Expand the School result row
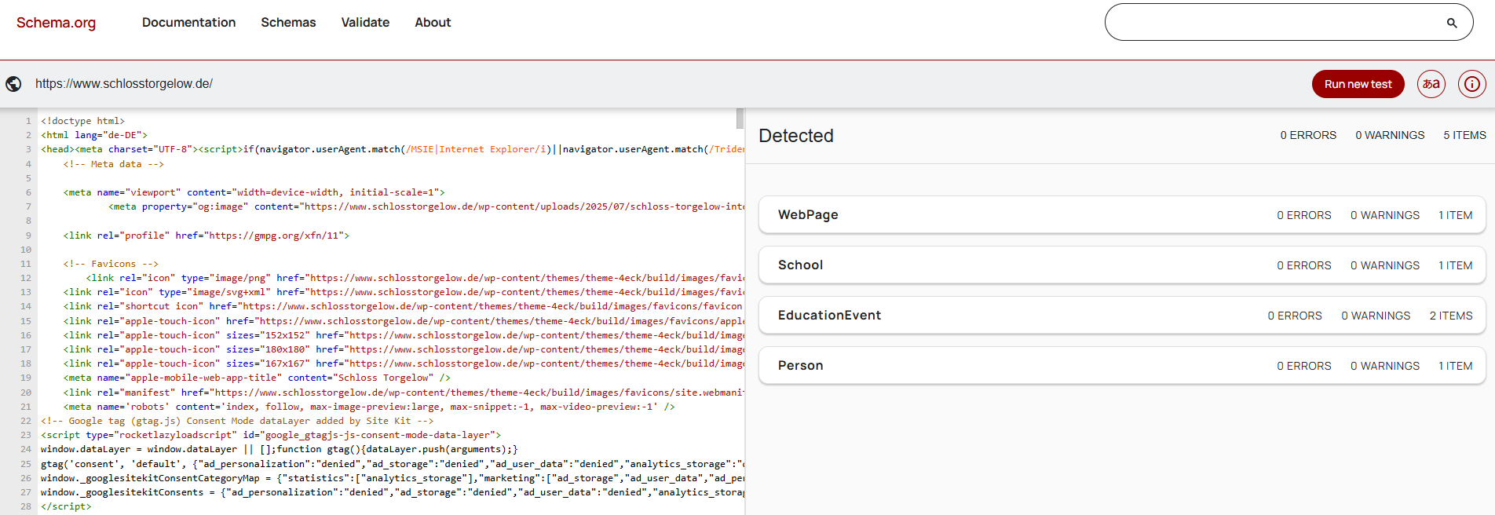The image size is (1495, 515). coord(1121,265)
